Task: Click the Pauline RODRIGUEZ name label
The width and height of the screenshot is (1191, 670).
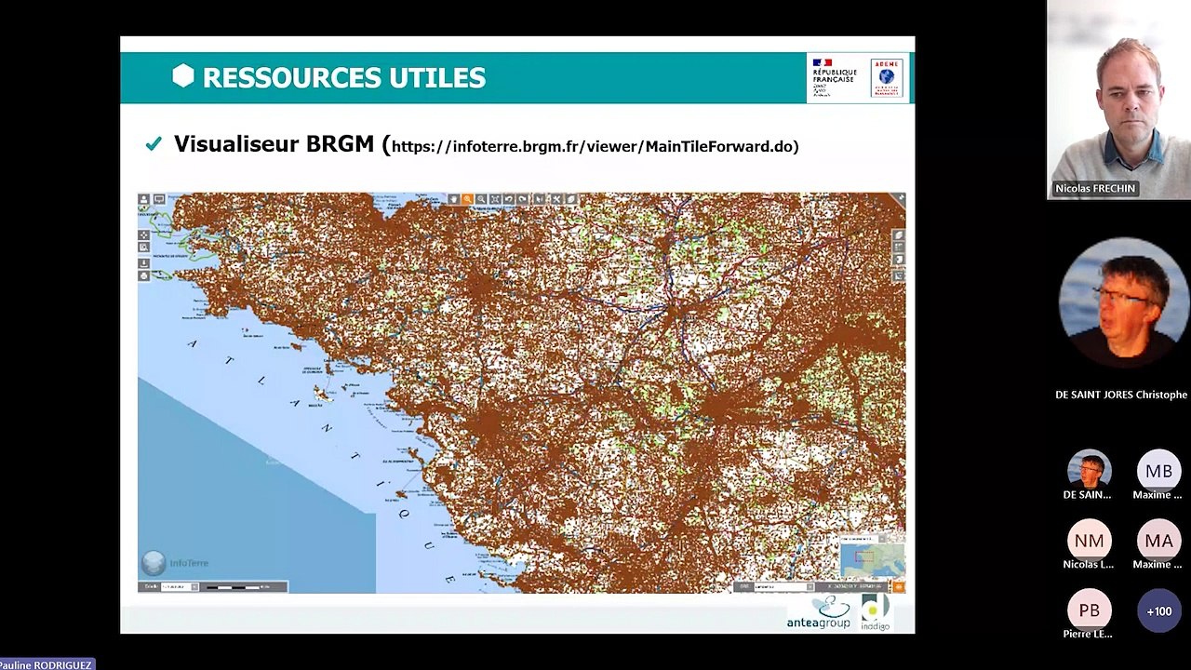Action: tap(47, 664)
